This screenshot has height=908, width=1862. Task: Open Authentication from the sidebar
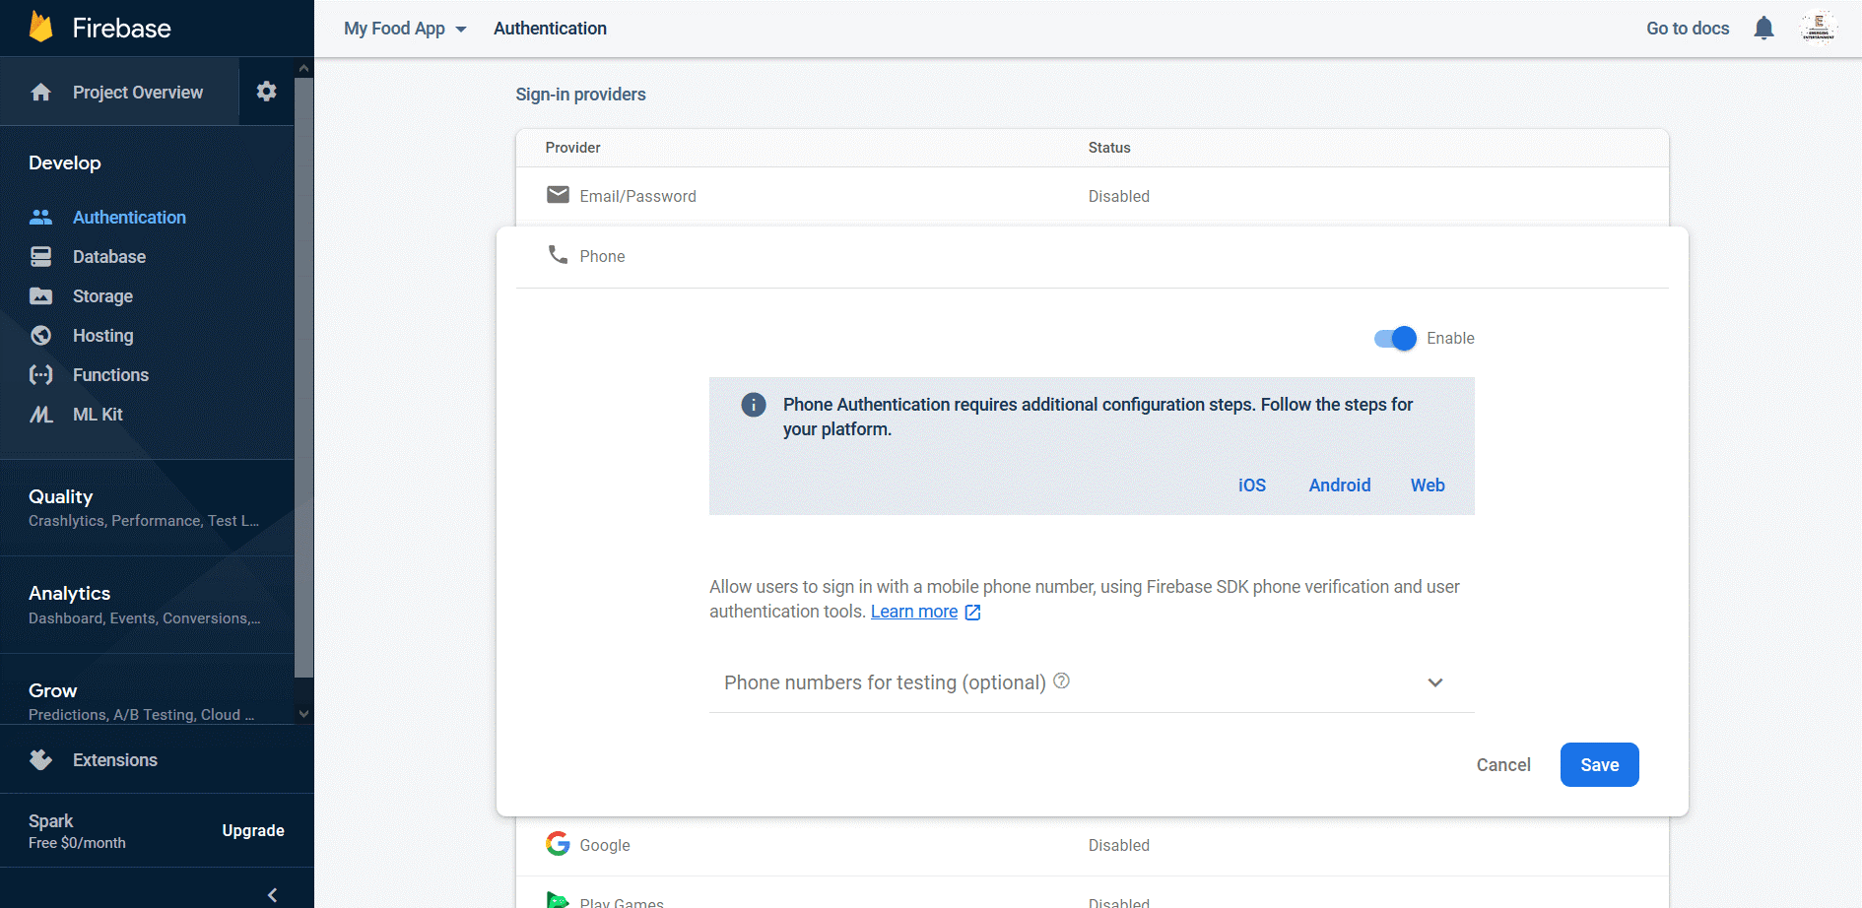click(x=129, y=217)
